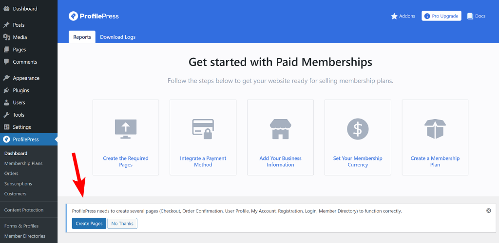Click the Integrate a Payment Method link
This screenshot has height=243, width=499.
click(x=203, y=161)
